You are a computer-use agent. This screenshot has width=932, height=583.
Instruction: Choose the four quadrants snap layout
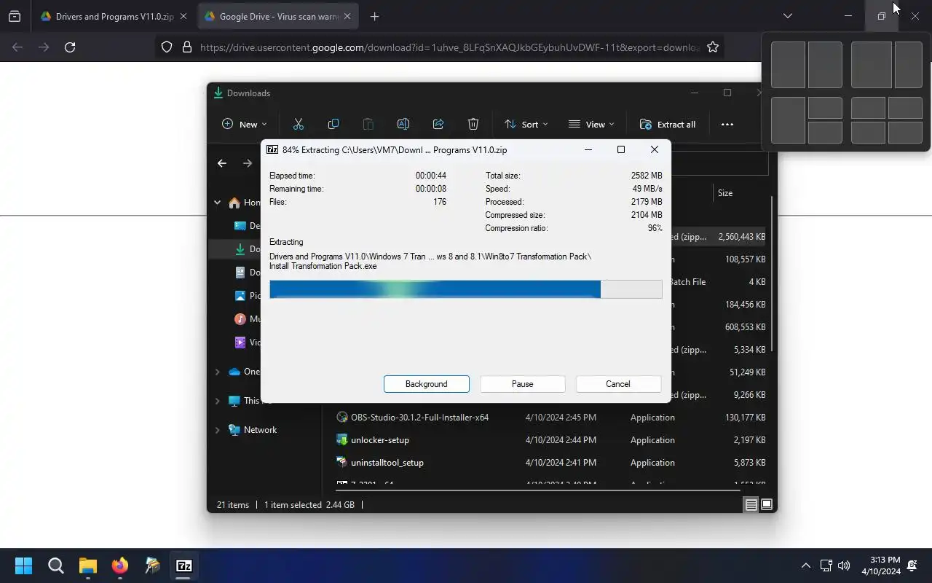(887, 120)
